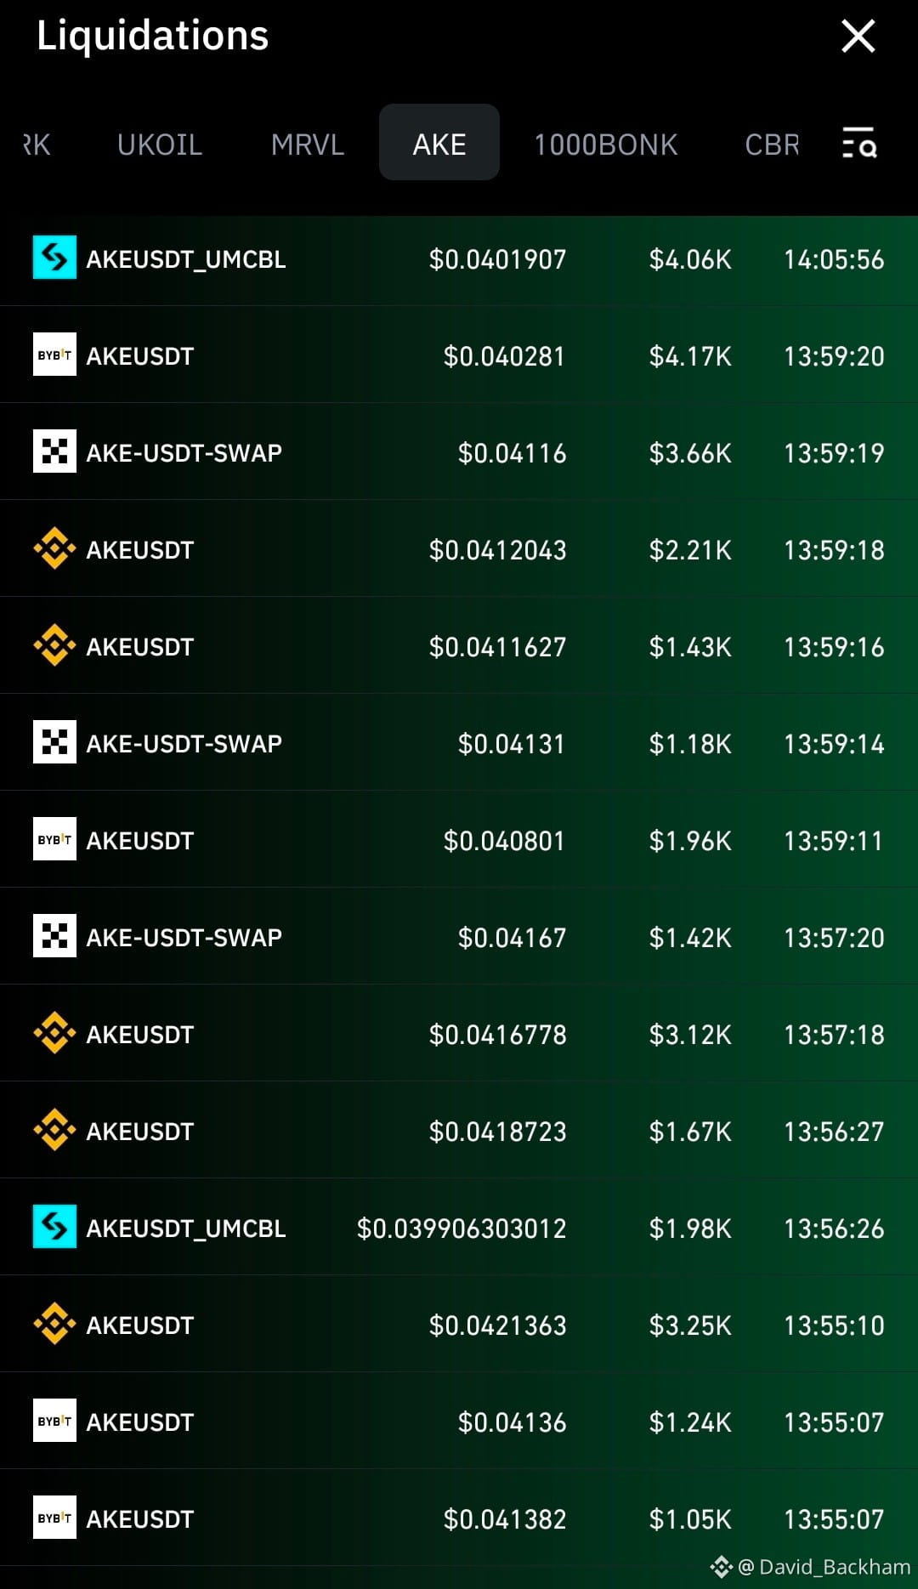Select the 1000BONK tab
The image size is (918, 1589).
click(x=605, y=144)
